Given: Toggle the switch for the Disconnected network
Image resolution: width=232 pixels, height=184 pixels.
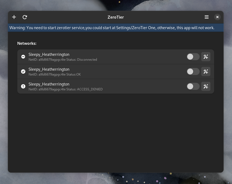Looking at the screenshot, I should tap(193, 57).
